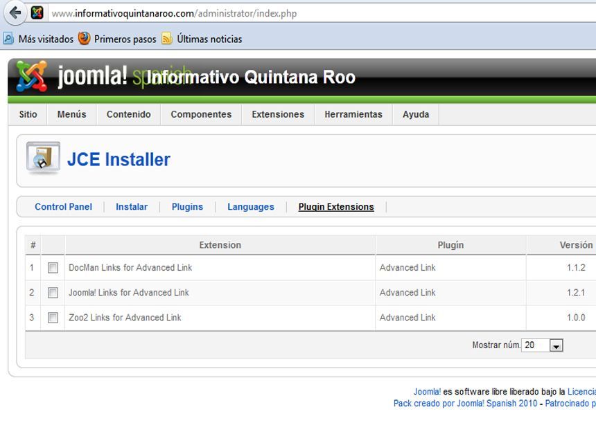Click the JCE Installer heading
Viewport: 596px width, 443px height.
(119, 159)
